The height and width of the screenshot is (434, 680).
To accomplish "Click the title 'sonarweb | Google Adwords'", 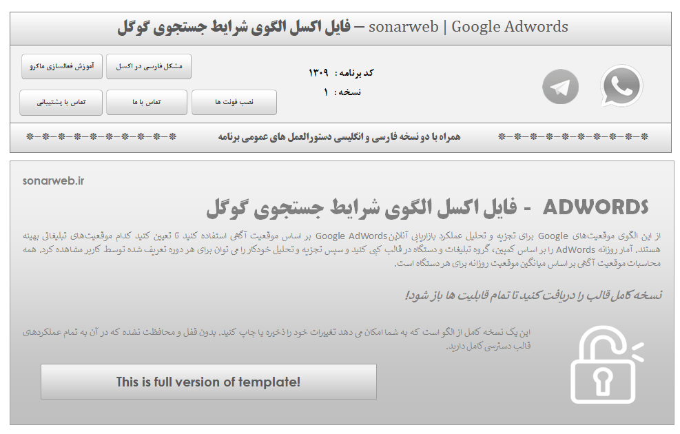I will tap(468, 27).
